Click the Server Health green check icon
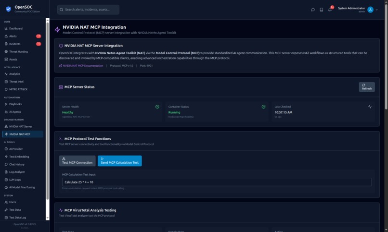Image resolution: width=388 pixels, height=232 pixels. pyautogui.click(x=157, y=107)
